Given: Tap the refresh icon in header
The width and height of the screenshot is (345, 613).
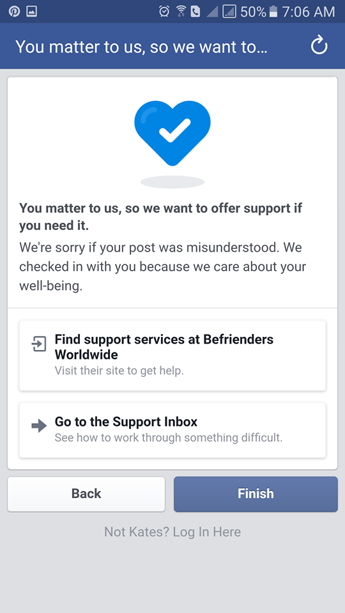Looking at the screenshot, I should [x=319, y=46].
